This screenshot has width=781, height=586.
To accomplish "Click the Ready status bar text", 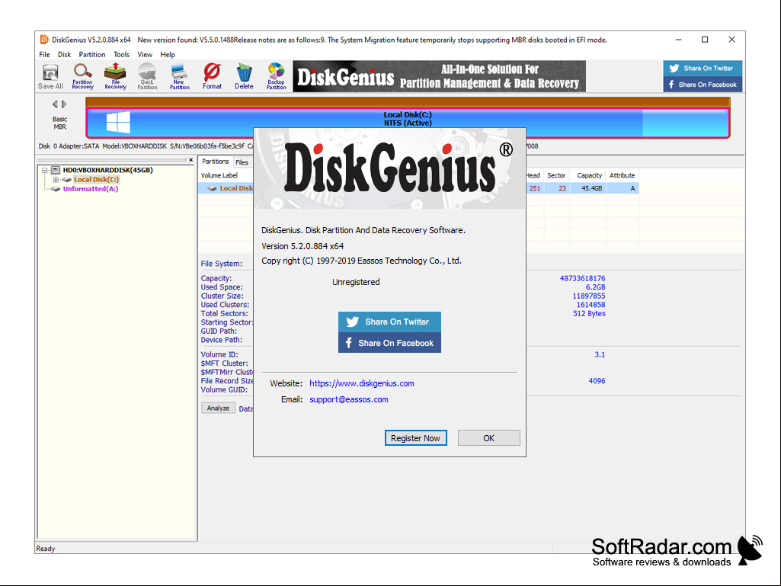I will coord(45,549).
